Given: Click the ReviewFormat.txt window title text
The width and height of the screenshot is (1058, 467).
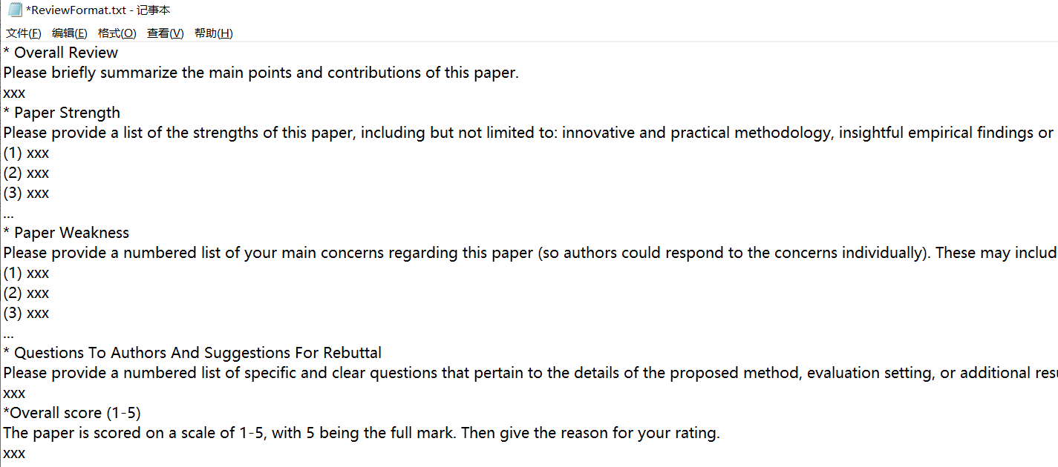Looking at the screenshot, I should [98, 10].
